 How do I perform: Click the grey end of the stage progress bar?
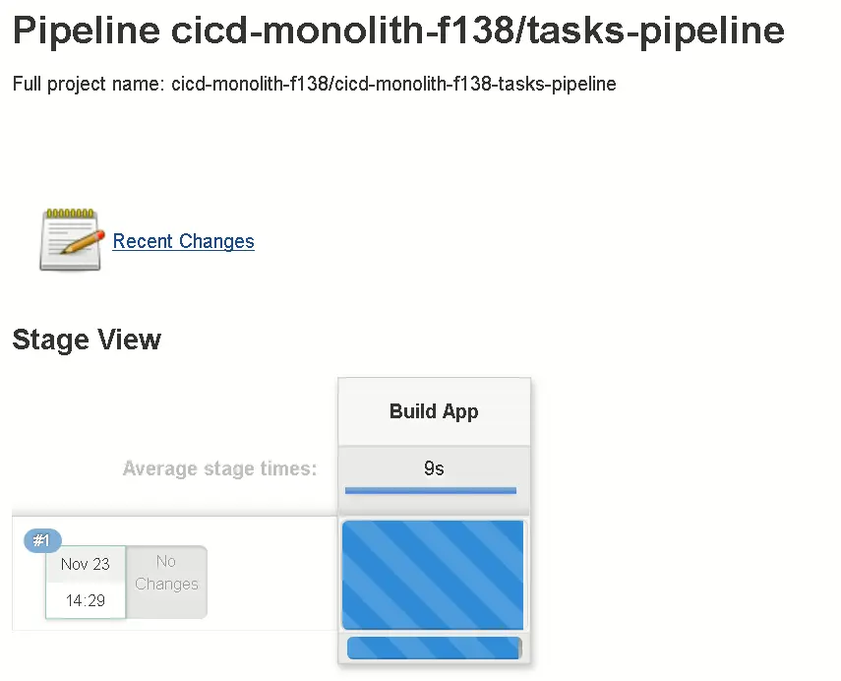(x=519, y=648)
